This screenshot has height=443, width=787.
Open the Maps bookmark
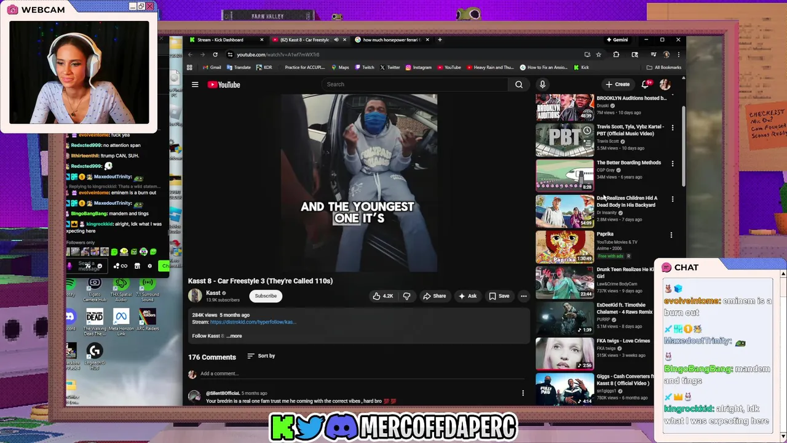point(340,67)
